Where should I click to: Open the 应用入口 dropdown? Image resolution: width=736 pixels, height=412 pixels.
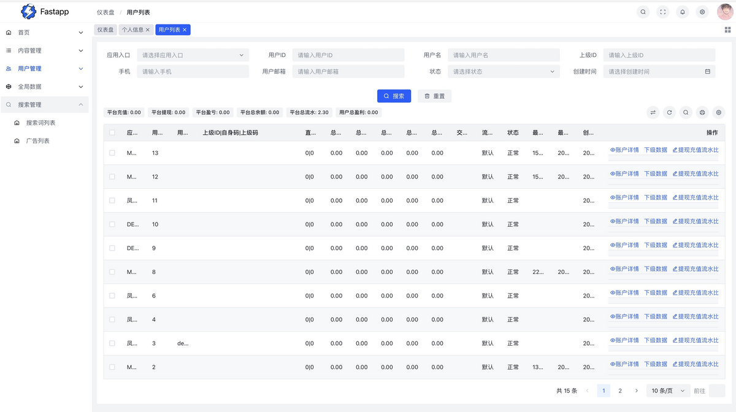point(193,55)
